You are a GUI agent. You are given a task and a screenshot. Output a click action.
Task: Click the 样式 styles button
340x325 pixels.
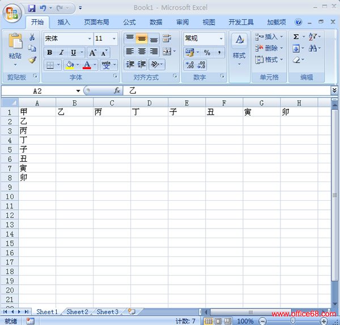(239, 50)
